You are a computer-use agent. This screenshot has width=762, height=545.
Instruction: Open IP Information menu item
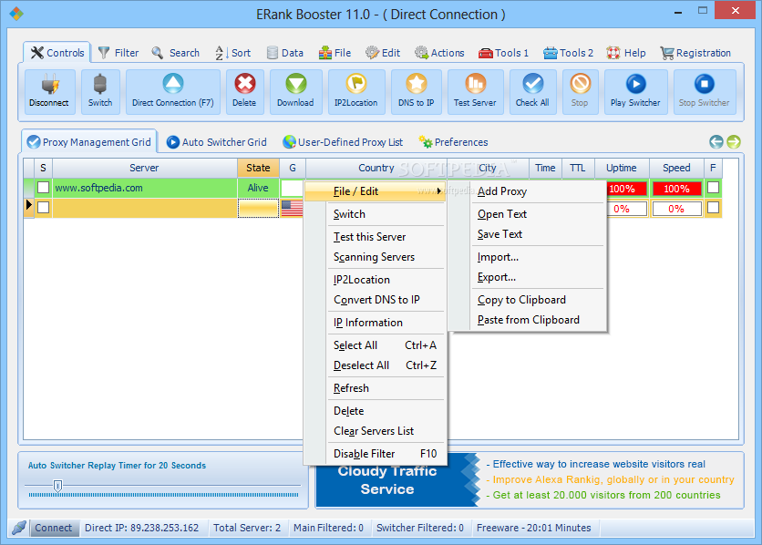tap(375, 323)
